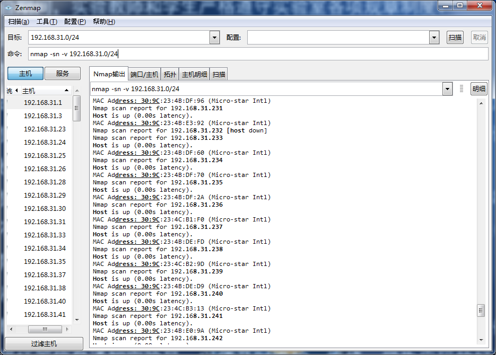Click Nmap output vertical scrollbar thumb

click(x=481, y=310)
